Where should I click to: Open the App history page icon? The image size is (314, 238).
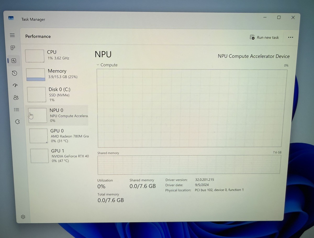point(15,73)
